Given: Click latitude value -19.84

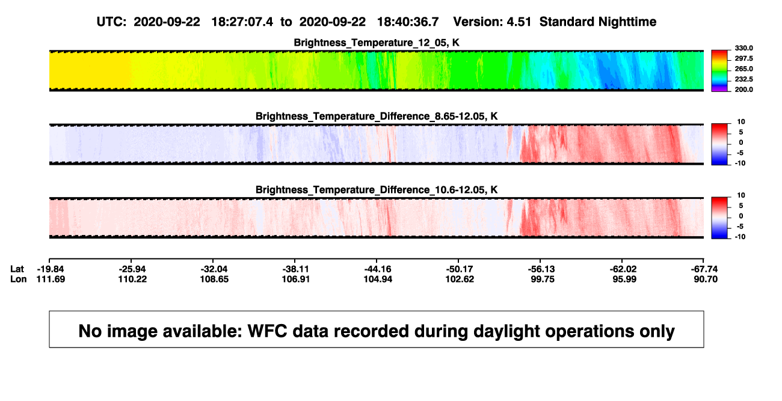Looking at the screenshot, I should point(49,269).
